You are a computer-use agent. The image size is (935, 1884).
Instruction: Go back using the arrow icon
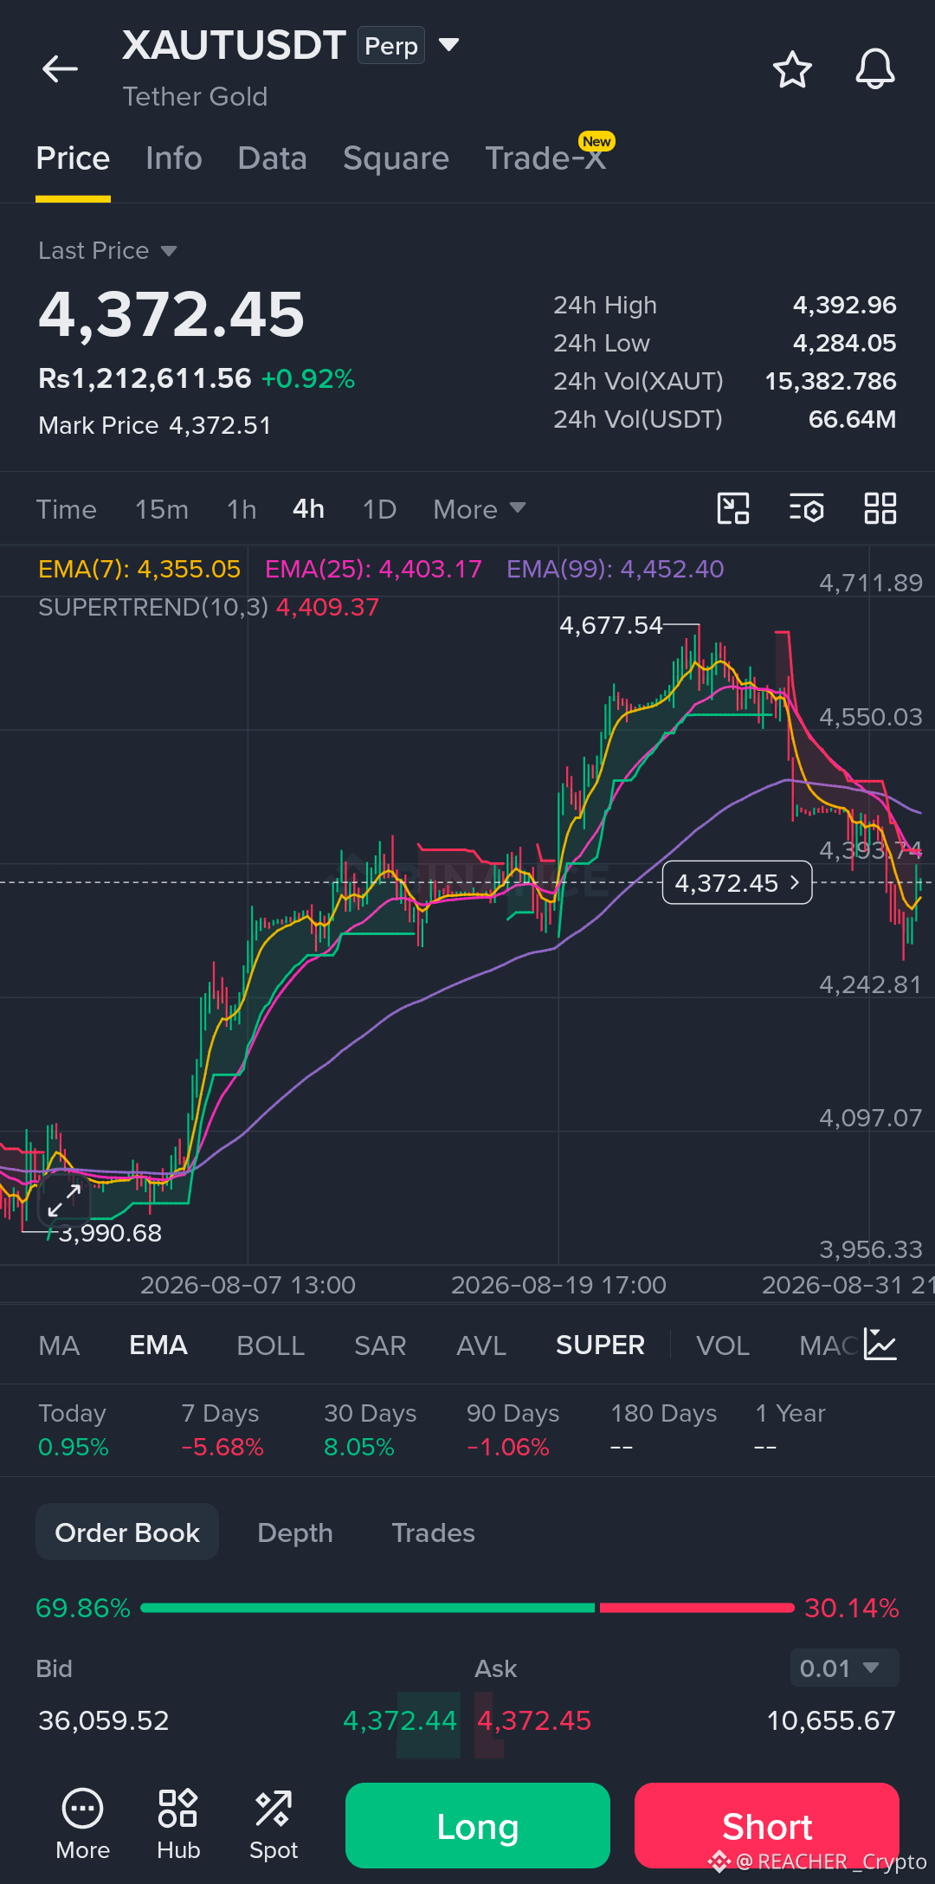tap(60, 68)
